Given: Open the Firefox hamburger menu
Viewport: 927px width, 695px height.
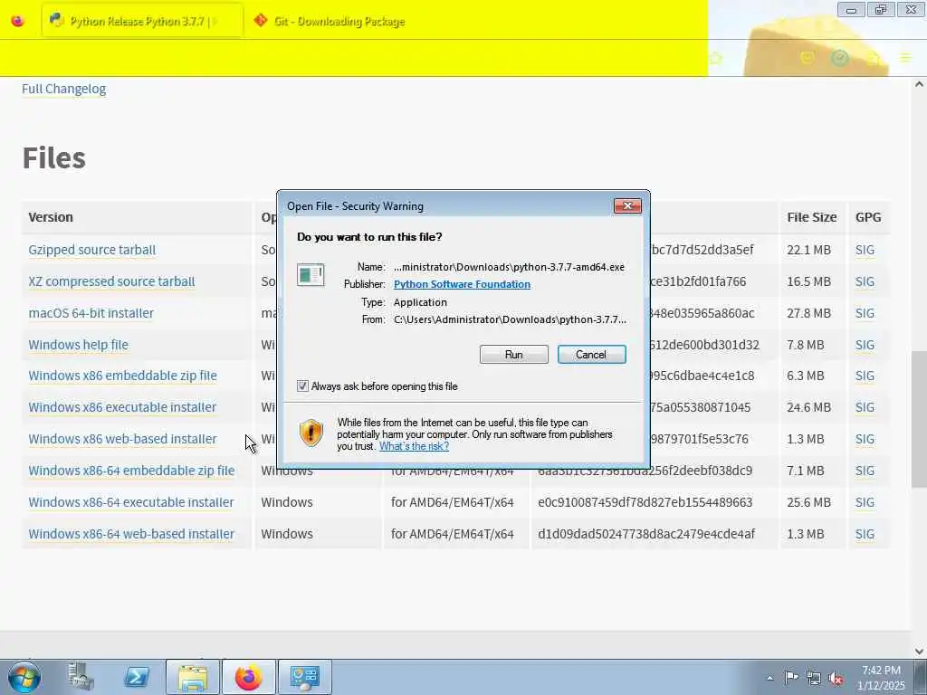Looking at the screenshot, I should pos(905,58).
